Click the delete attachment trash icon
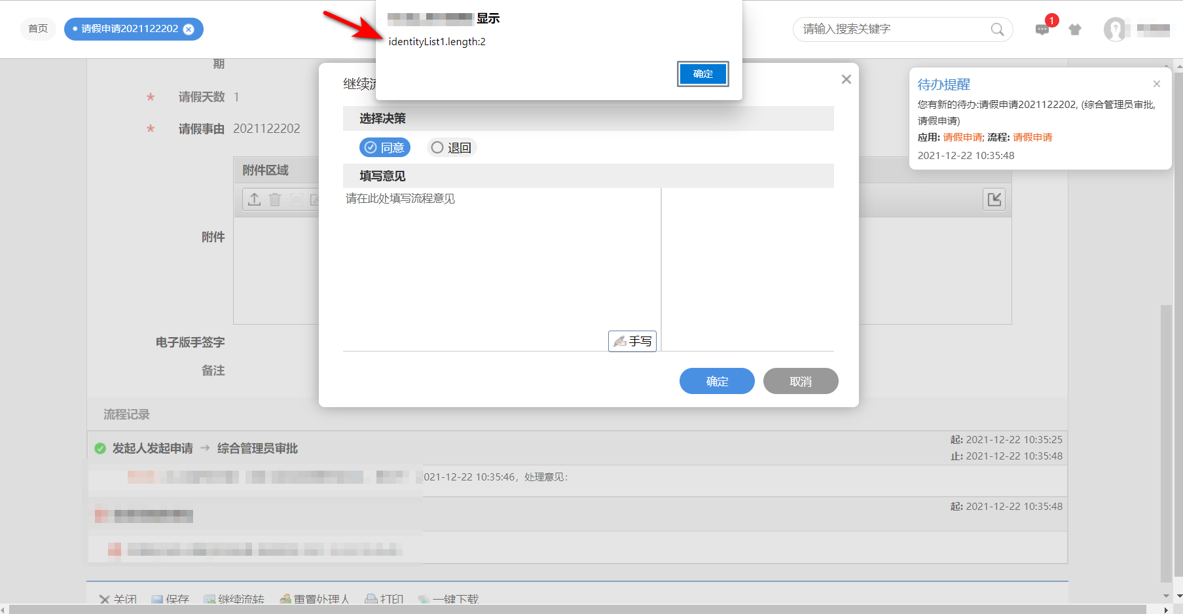This screenshot has width=1183, height=614. 275,200
